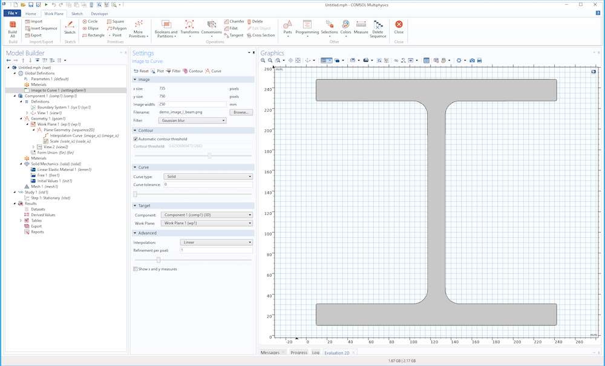Enable Show x and y measures
605x366 pixels.
[136, 269]
